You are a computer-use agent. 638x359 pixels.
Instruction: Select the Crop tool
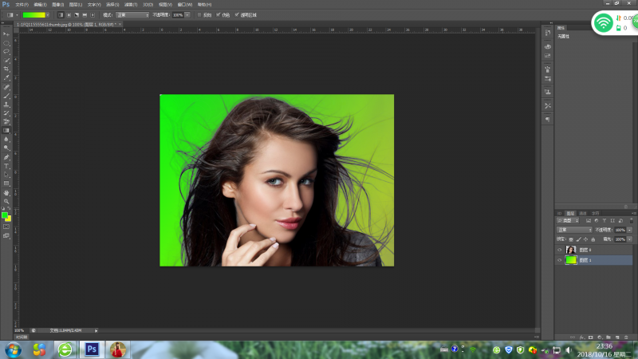click(6, 69)
